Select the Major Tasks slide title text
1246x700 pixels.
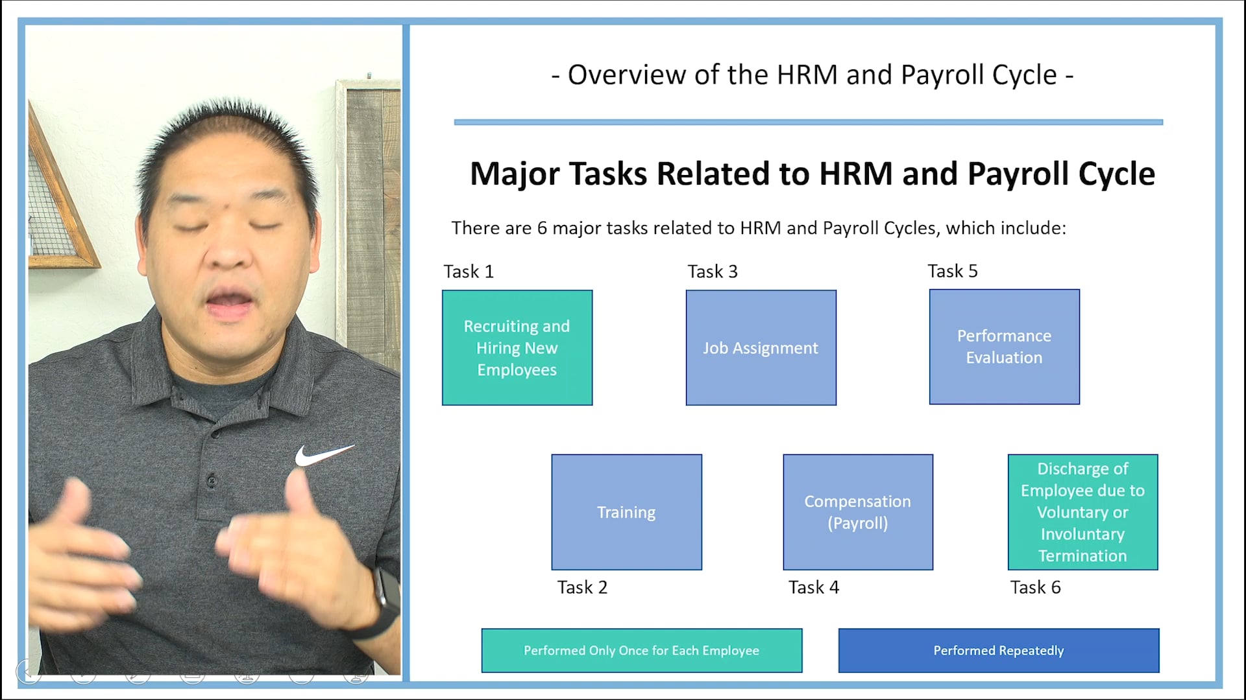(812, 173)
